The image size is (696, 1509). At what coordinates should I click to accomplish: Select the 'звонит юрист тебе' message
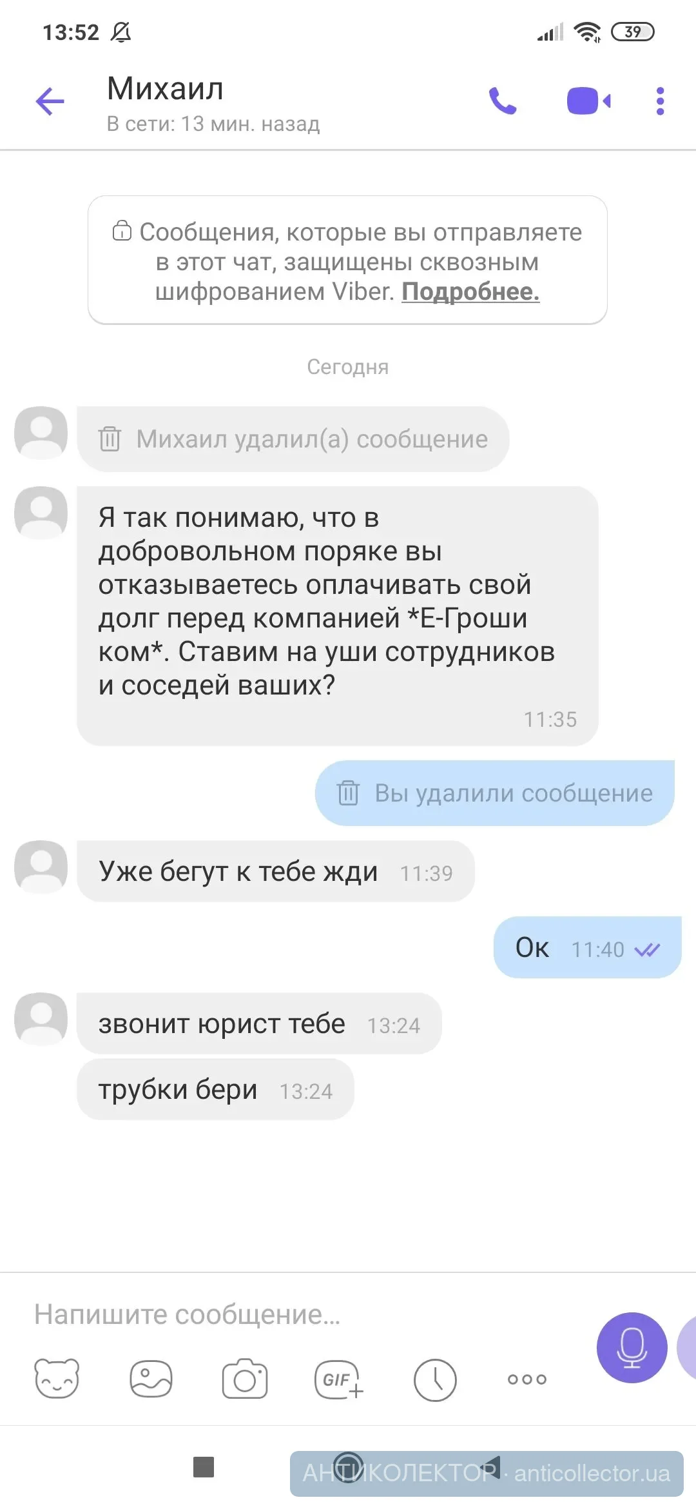coord(259,1023)
